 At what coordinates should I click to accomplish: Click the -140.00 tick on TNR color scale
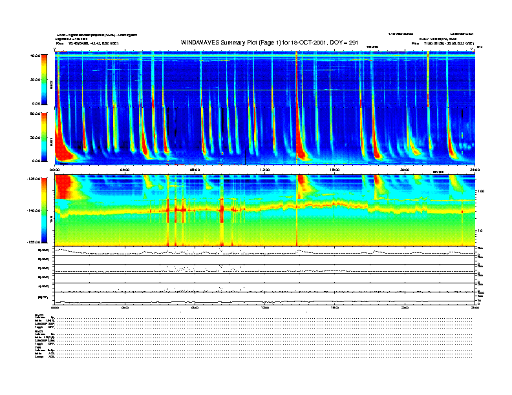tap(34, 210)
